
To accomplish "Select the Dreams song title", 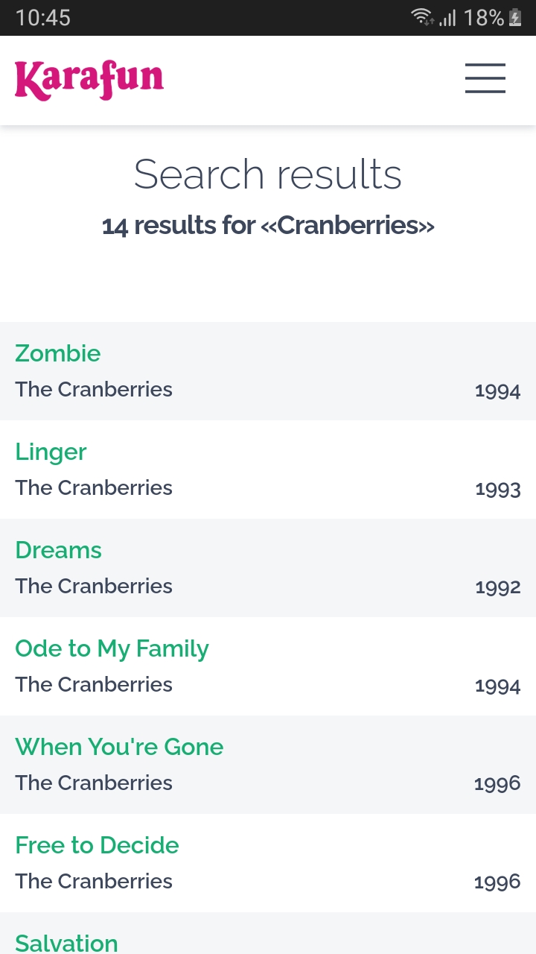I will 58,550.
